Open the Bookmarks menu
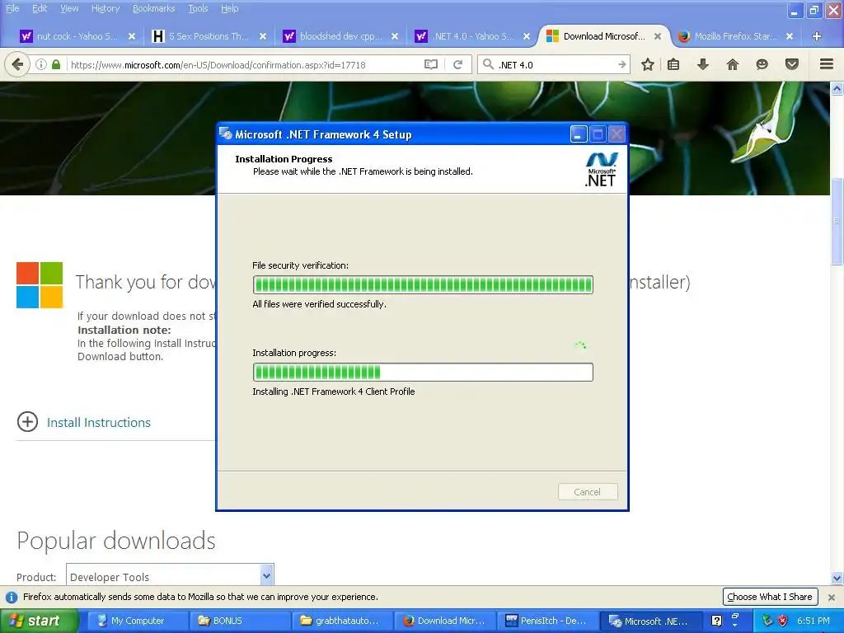Viewport: 844px width, 633px height. point(153,8)
